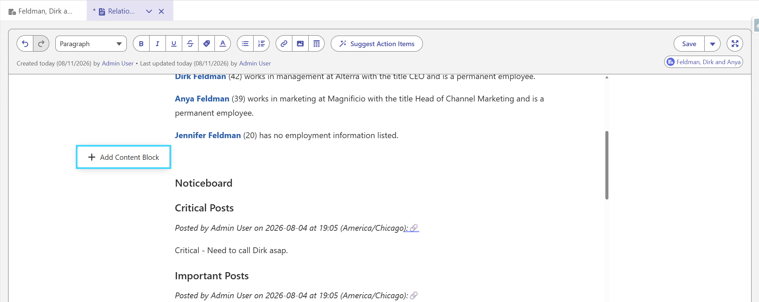Screen dimensions: 759x302
Task: Insert a hyperlink
Action: coord(284,44)
